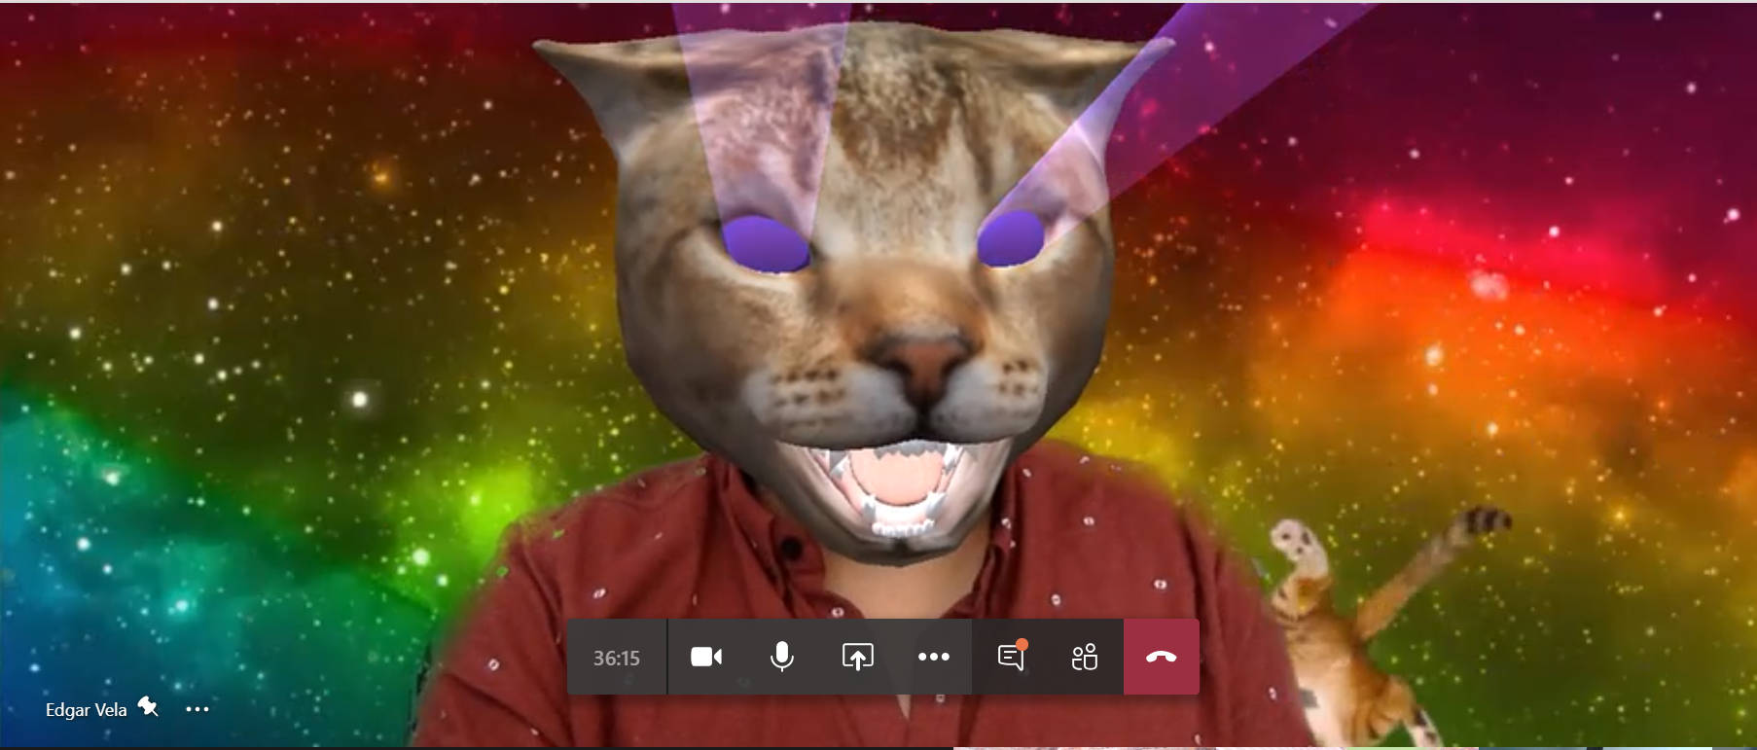The width and height of the screenshot is (1757, 750).
Task: Click the Edgar Vela name label
Action: tap(86, 710)
